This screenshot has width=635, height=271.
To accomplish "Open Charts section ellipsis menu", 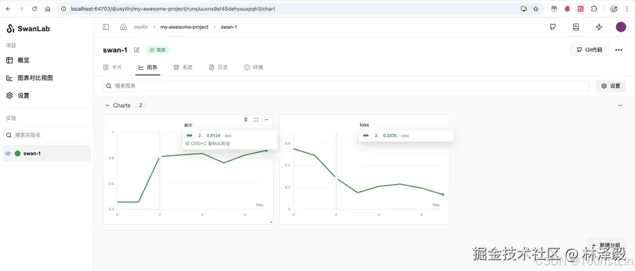I will (620, 105).
